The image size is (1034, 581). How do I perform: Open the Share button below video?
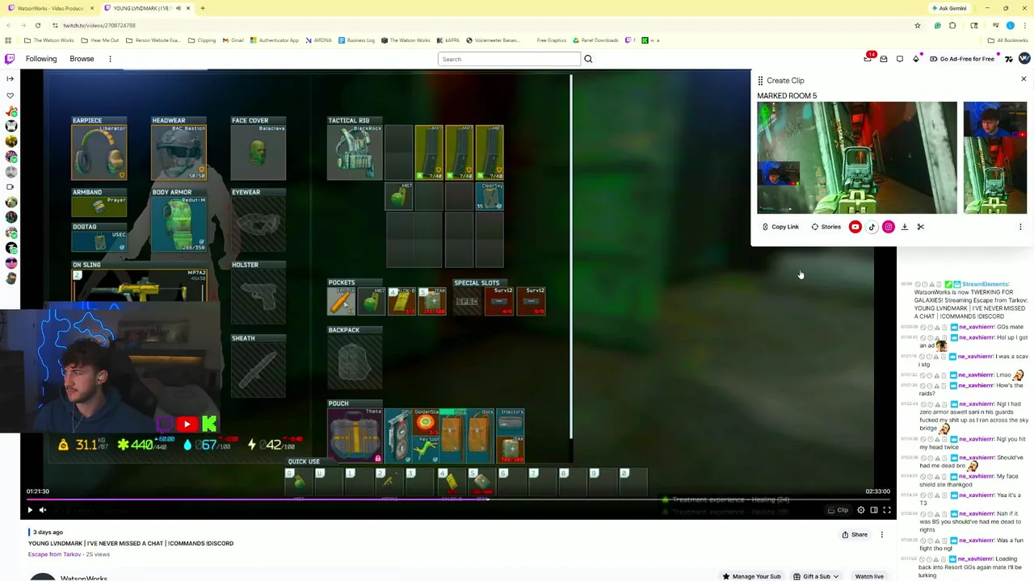point(855,534)
